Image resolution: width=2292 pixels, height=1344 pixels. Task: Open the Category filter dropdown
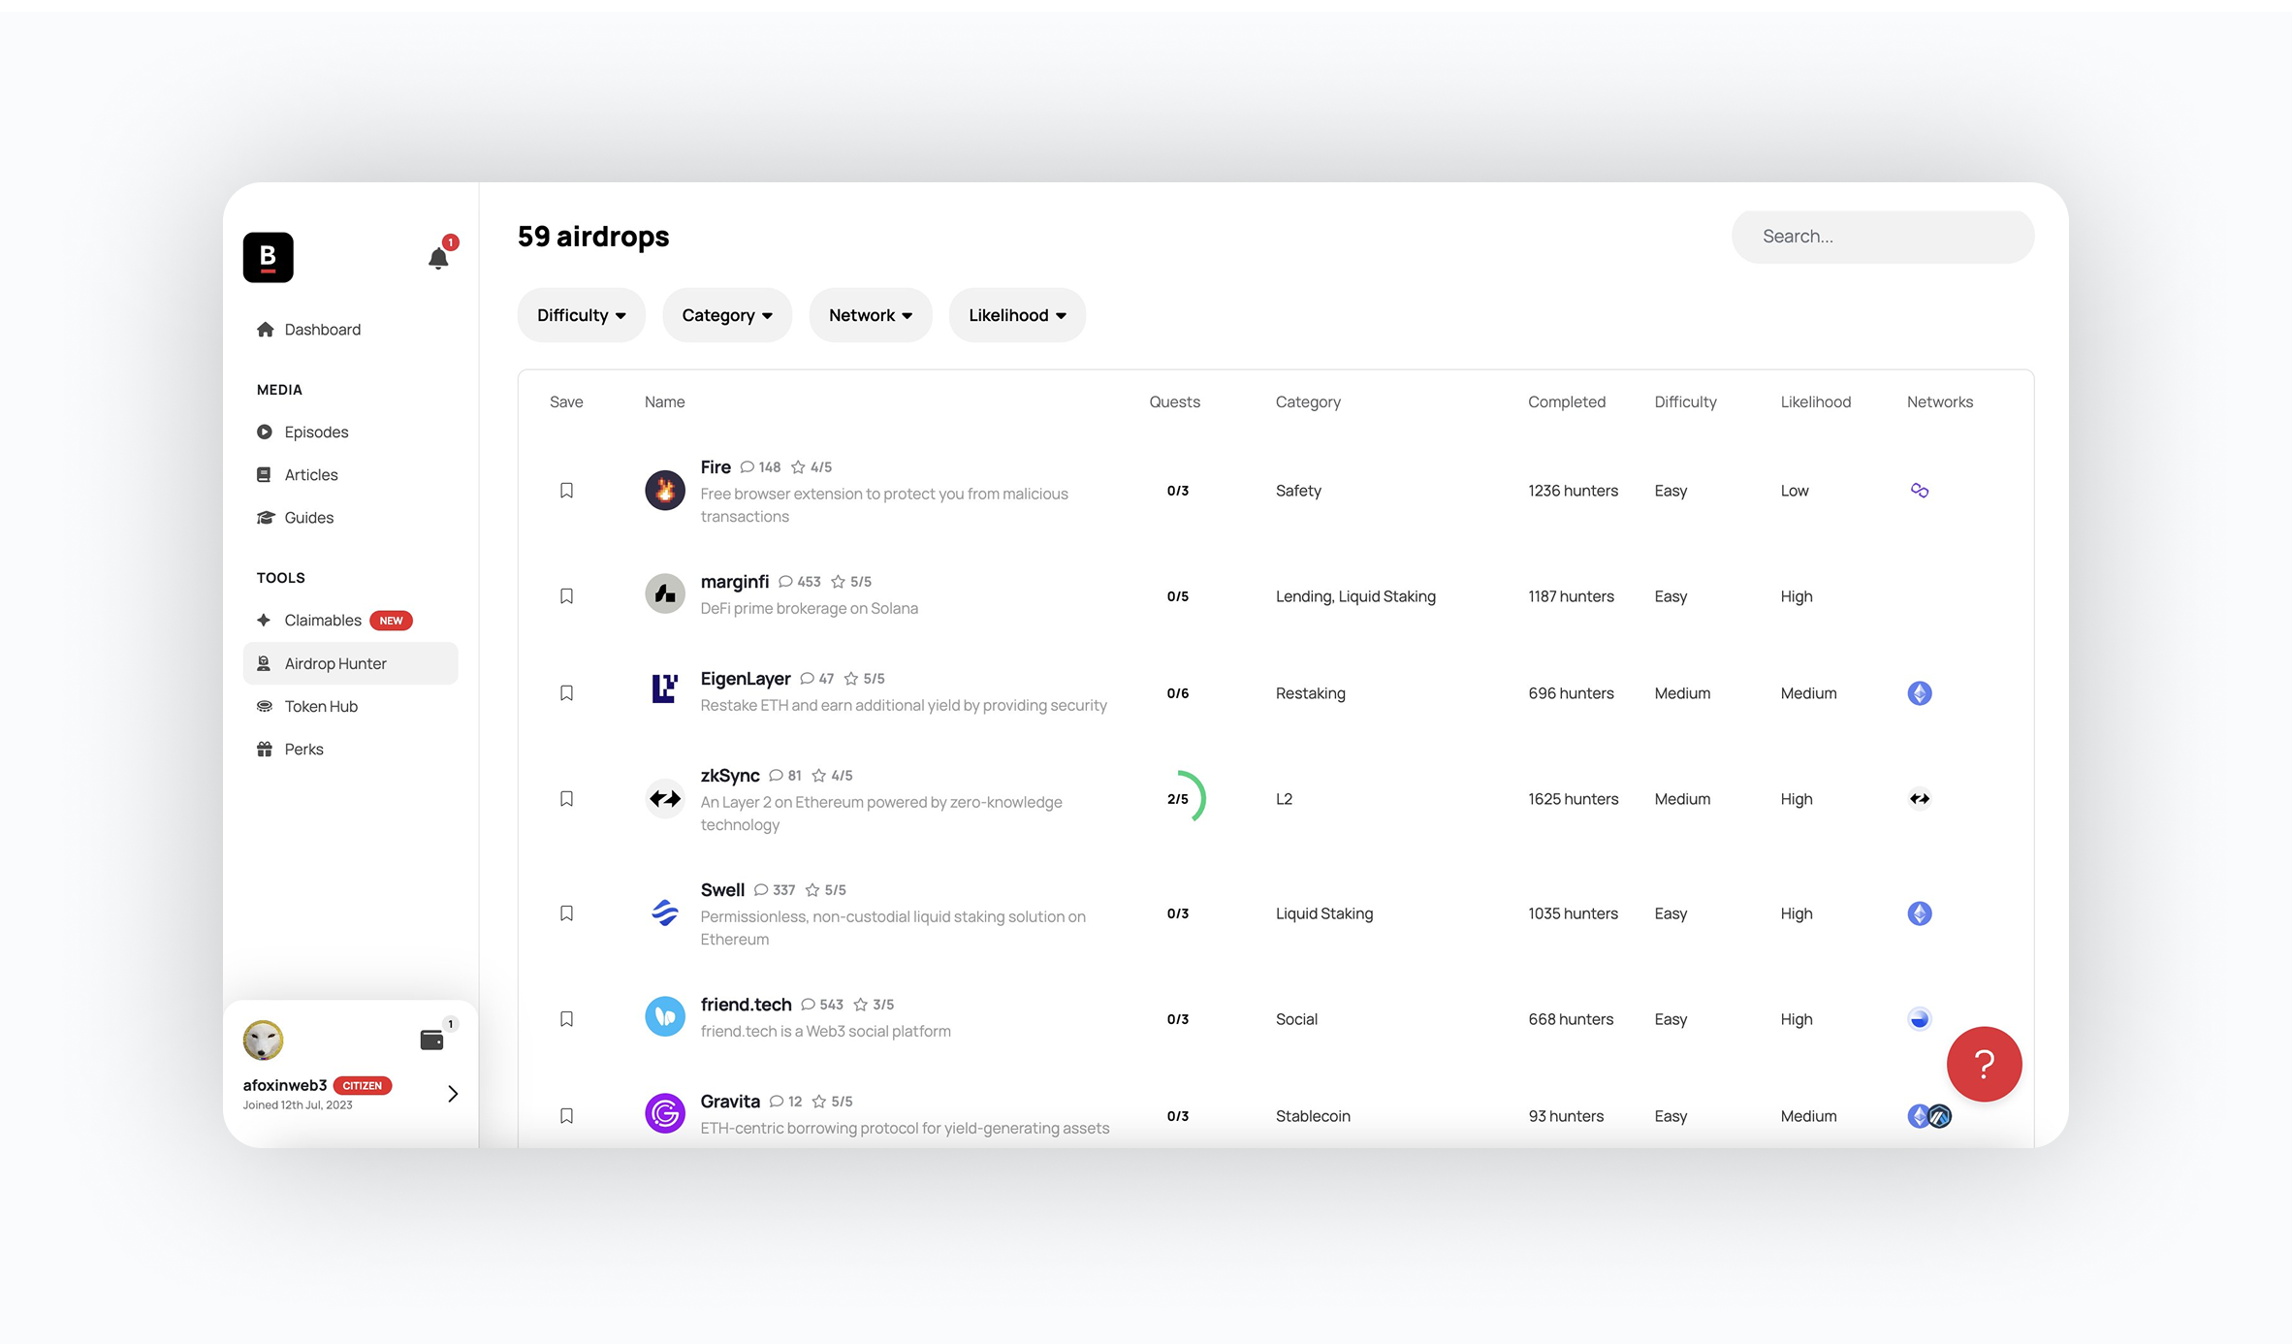coord(727,315)
